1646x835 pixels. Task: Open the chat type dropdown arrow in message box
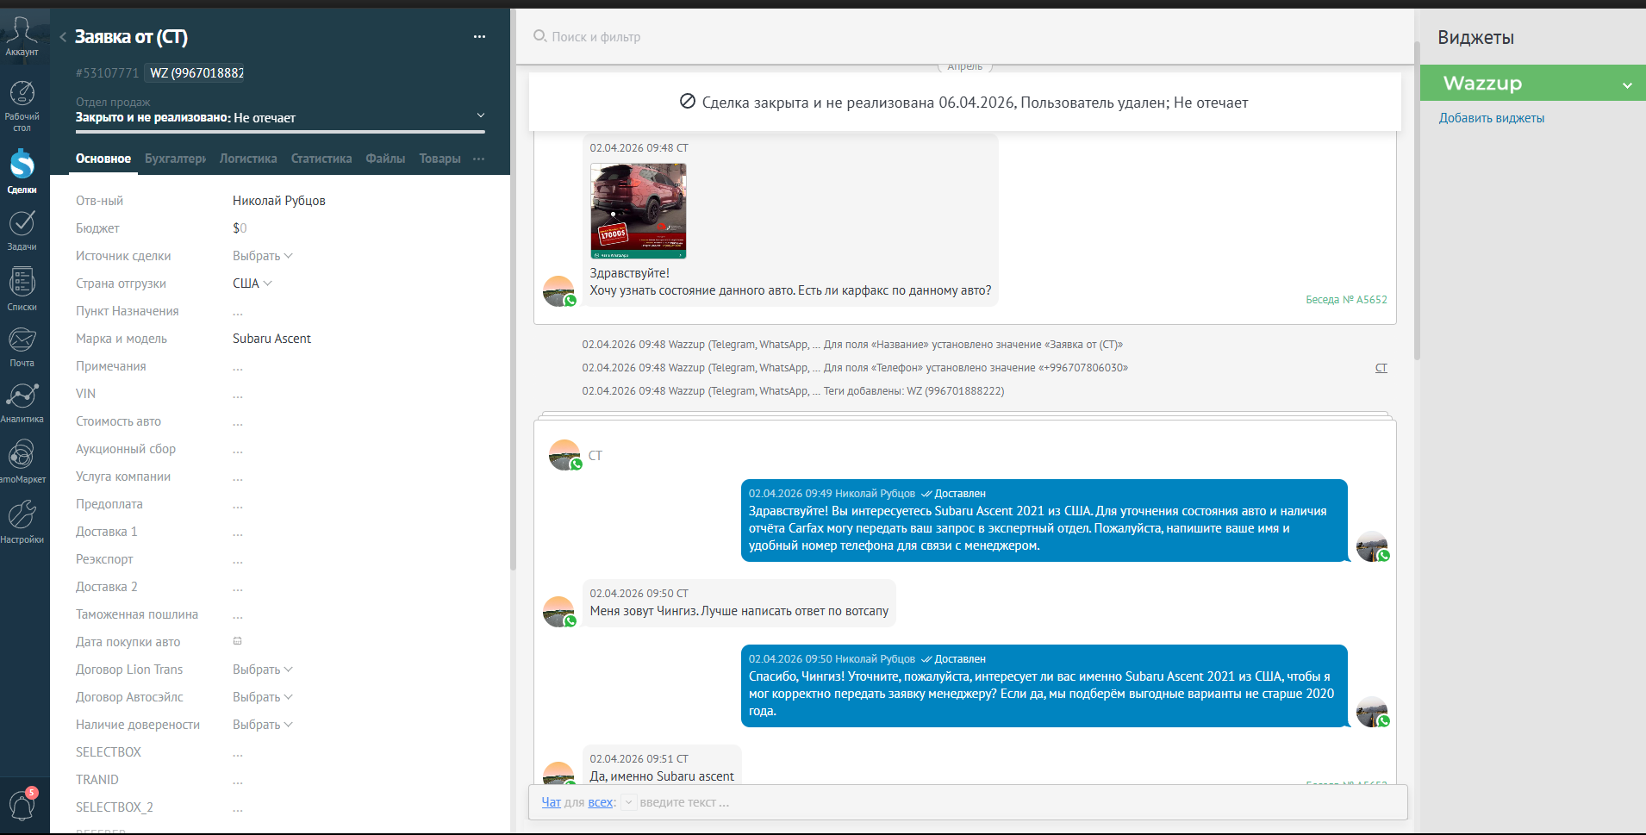coord(629,802)
